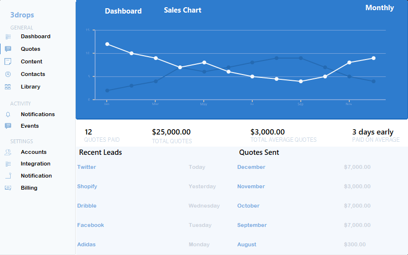The width and height of the screenshot is (408, 255).
Task: Open the Monthly period selector
Action: pyautogui.click(x=379, y=8)
